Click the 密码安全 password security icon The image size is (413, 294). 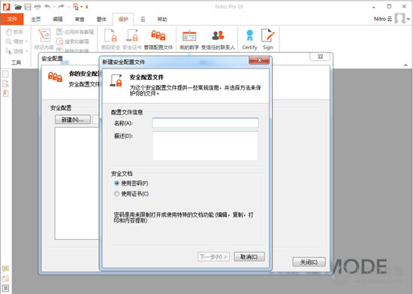pyautogui.click(x=110, y=35)
